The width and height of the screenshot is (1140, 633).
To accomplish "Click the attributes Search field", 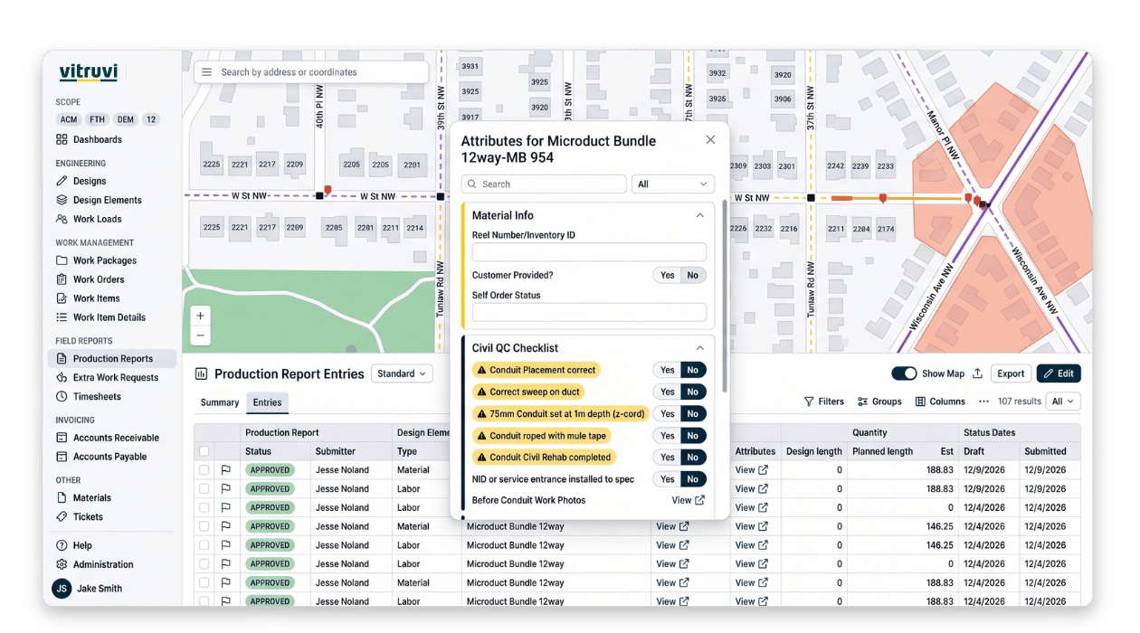I will coord(544,184).
